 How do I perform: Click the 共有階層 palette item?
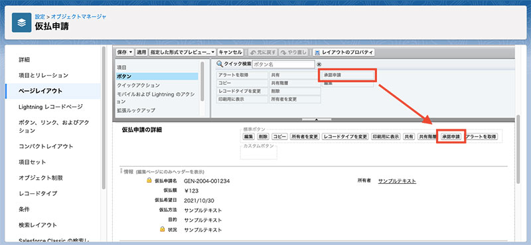pos(295,83)
